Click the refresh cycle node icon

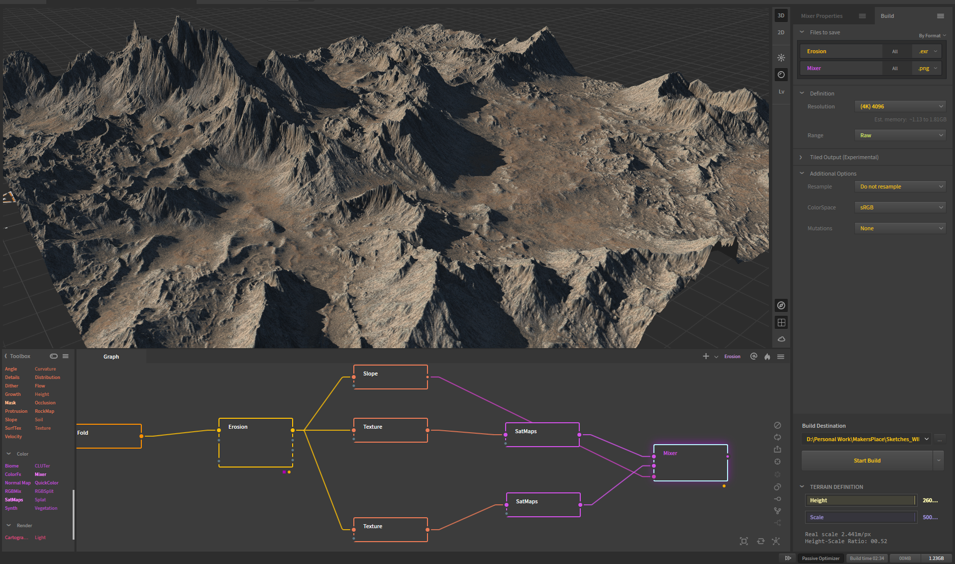[x=777, y=437]
